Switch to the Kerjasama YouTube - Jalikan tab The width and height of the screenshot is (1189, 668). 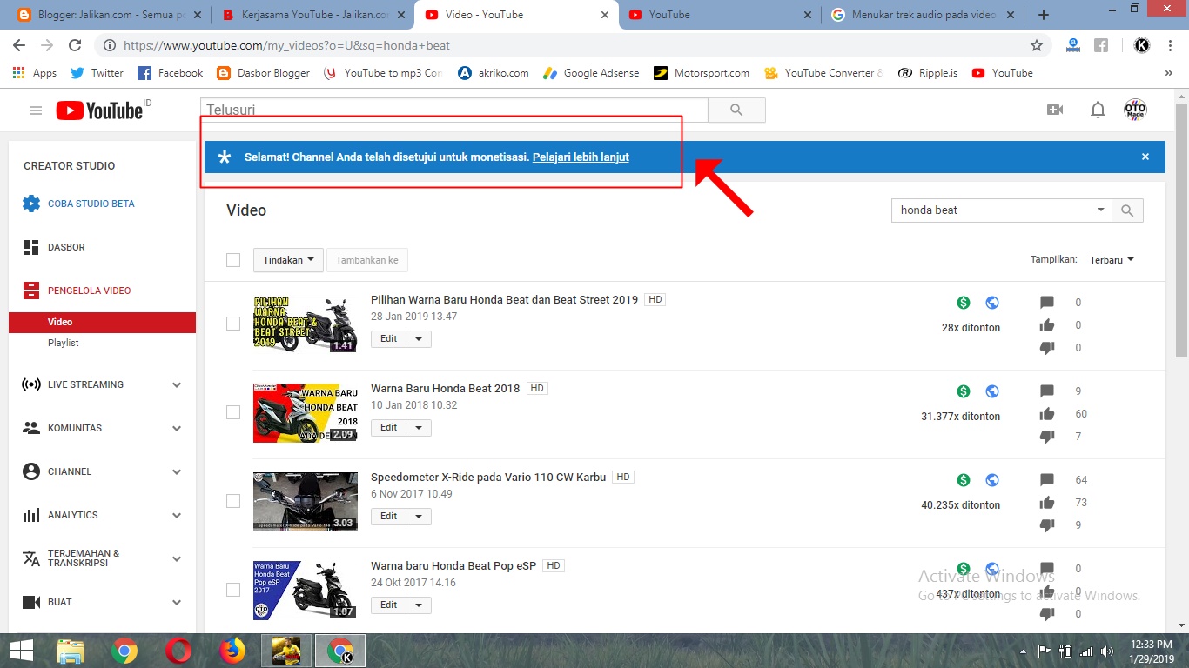312,15
